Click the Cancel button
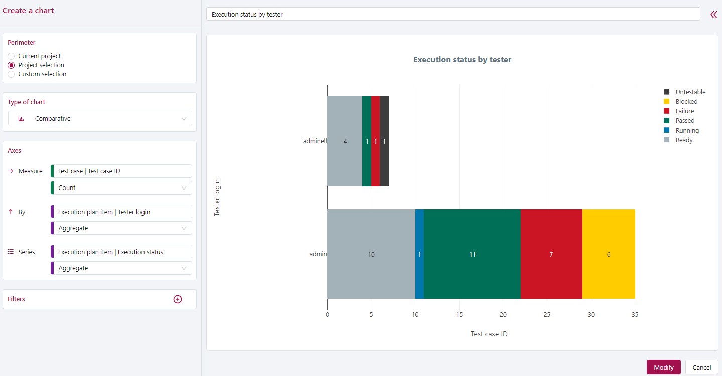 click(701, 367)
